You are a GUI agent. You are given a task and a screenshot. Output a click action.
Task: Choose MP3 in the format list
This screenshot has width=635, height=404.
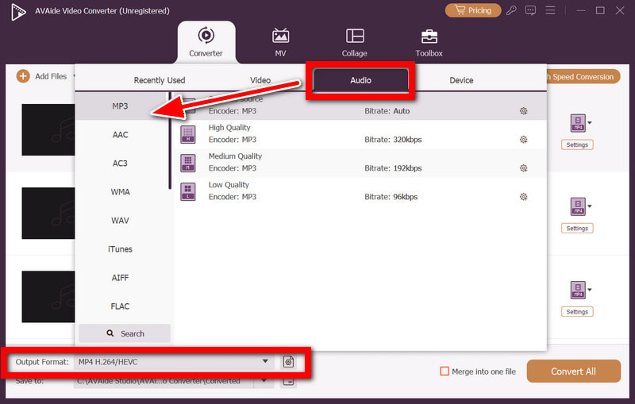[x=121, y=106]
